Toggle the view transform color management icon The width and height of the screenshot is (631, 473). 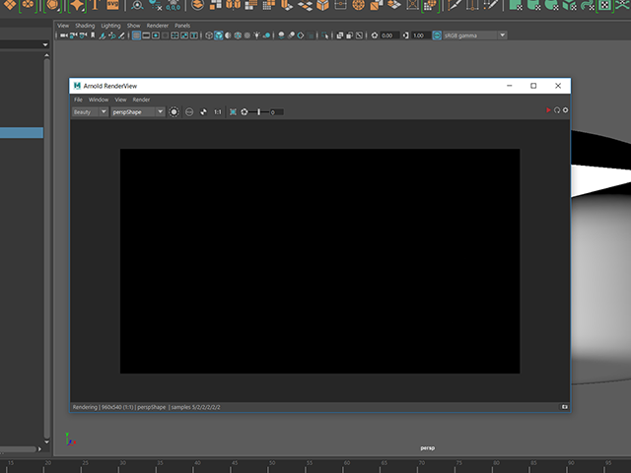(x=437, y=35)
